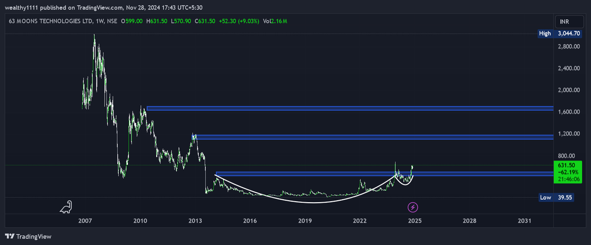Click the 2028 time axis label

pyautogui.click(x=470, y=221)
